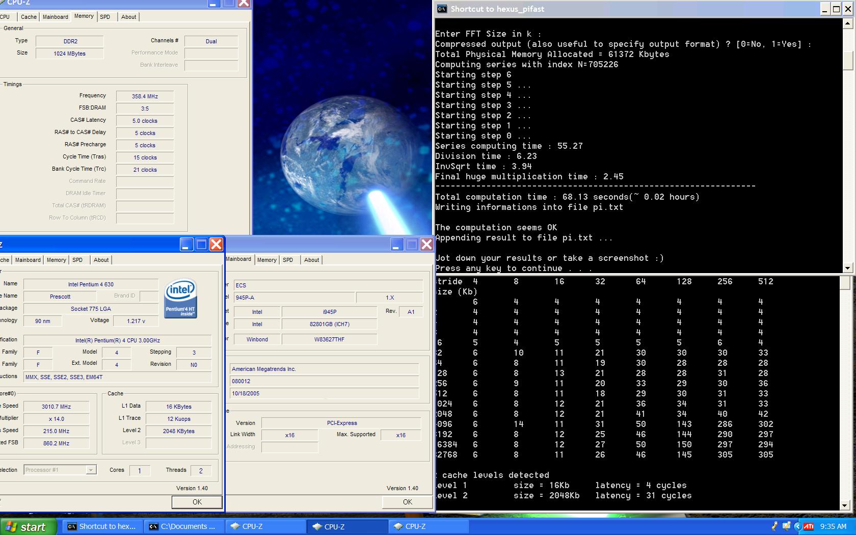
Task: Click the hexus_pifast console title bar icon
Action: coord(442,9)
